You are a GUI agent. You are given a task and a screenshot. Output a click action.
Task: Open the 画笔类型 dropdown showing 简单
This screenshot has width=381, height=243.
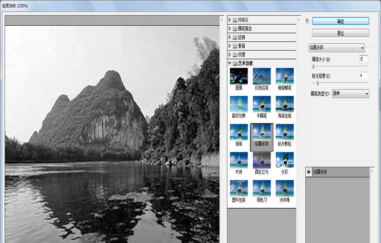[351, 93]
